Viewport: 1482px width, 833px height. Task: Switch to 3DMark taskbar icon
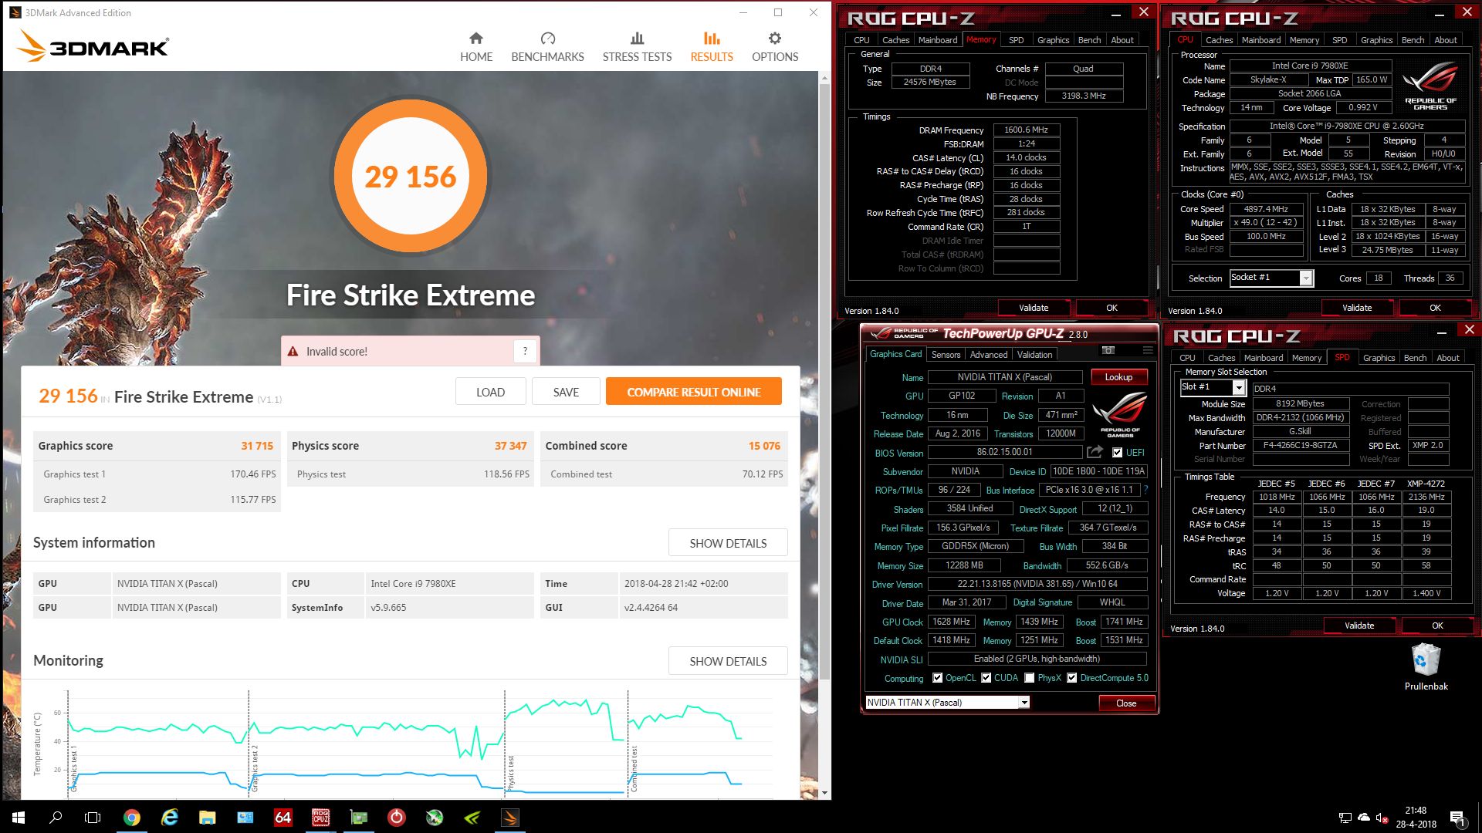(510, 818)
